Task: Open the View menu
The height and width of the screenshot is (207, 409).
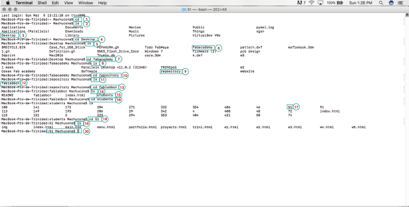Action: point(69,3)
